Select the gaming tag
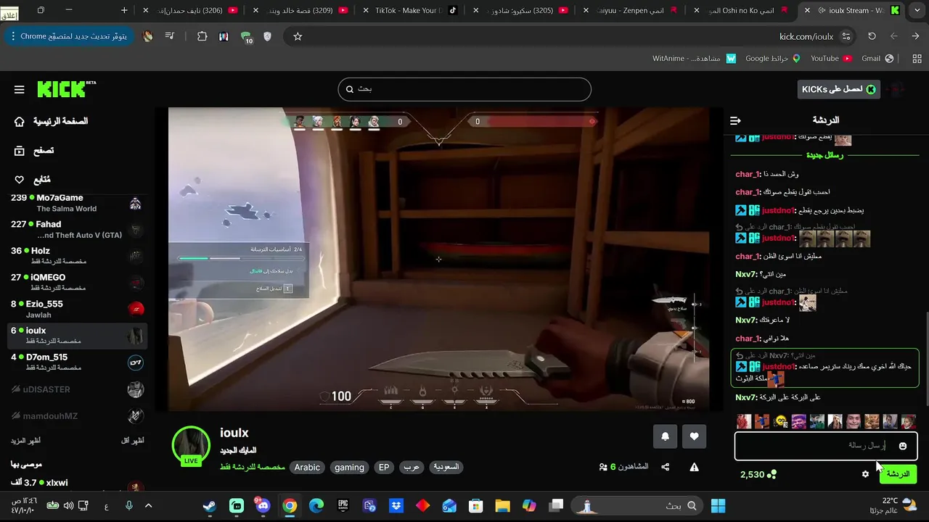 coord(349,468)
